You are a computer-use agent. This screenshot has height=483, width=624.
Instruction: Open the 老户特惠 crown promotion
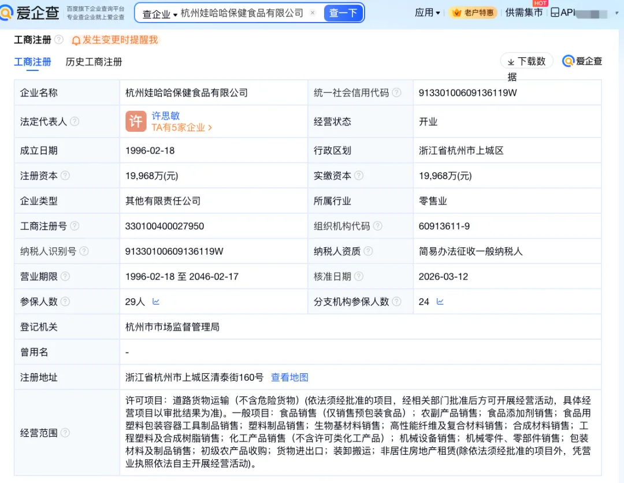473,13
